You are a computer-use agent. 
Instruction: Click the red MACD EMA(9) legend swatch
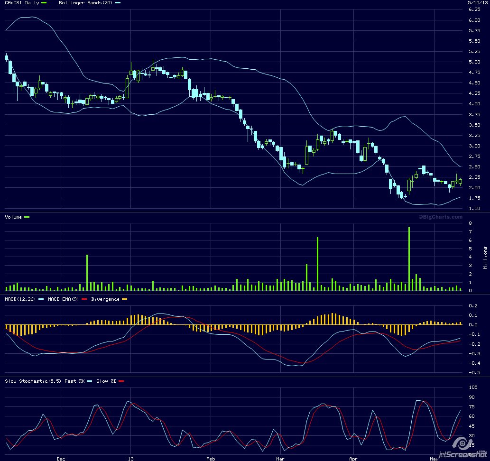[84, 299]
